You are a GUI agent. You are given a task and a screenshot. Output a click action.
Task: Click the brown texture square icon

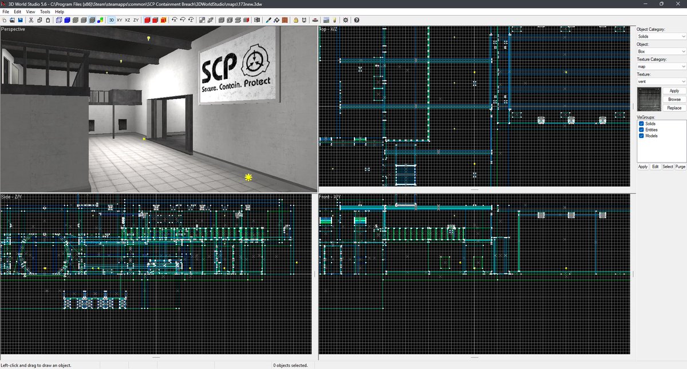[285, 20]
